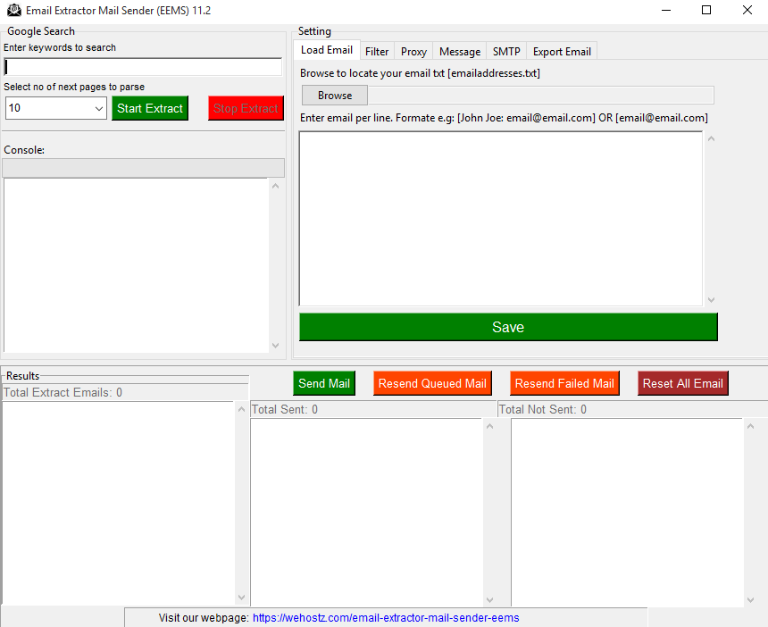Screen dimensions: 768x627
Task: Click Resend Failed Mail button
Action: point(564,383)
